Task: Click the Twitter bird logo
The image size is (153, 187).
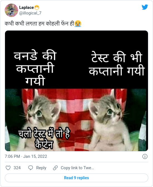Action: point(145,7)
